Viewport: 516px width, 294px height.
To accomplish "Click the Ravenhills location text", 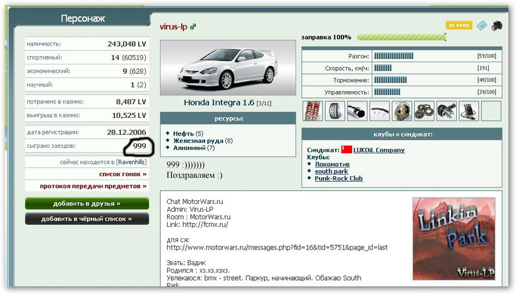I will 132,162.
